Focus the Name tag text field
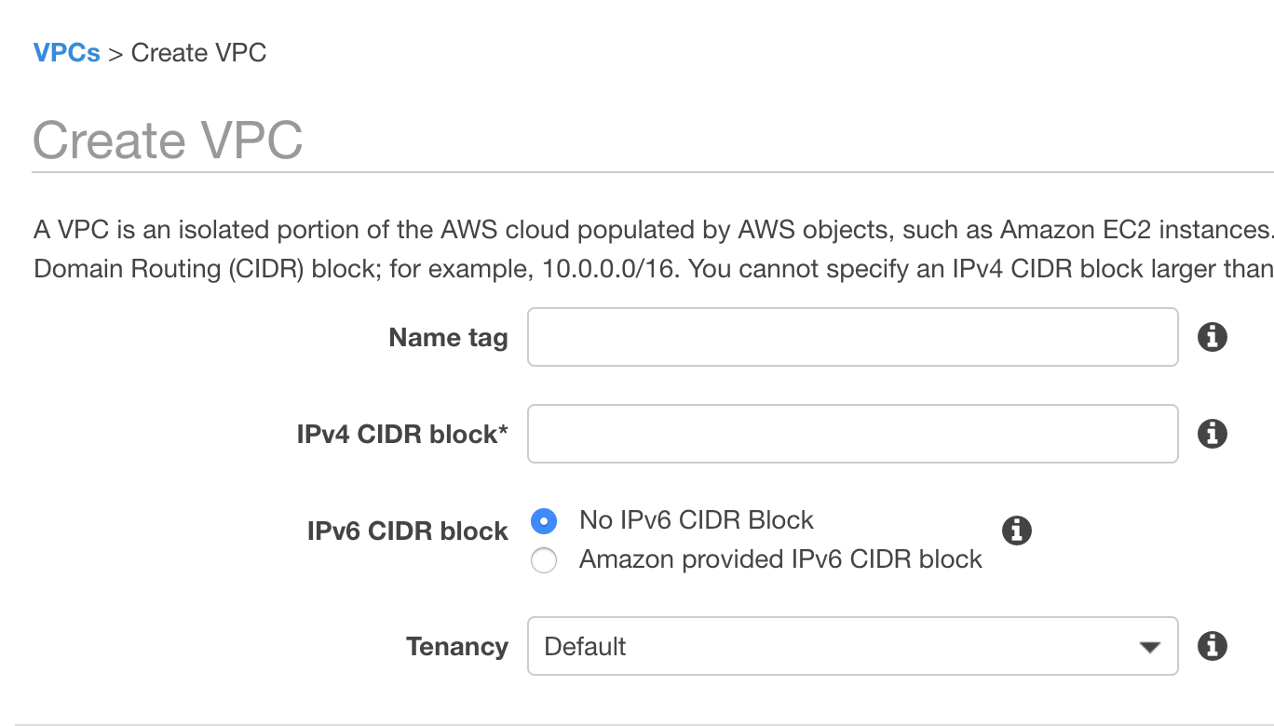The height and width of the screenshot is (726, 1274). pos(852,337)
